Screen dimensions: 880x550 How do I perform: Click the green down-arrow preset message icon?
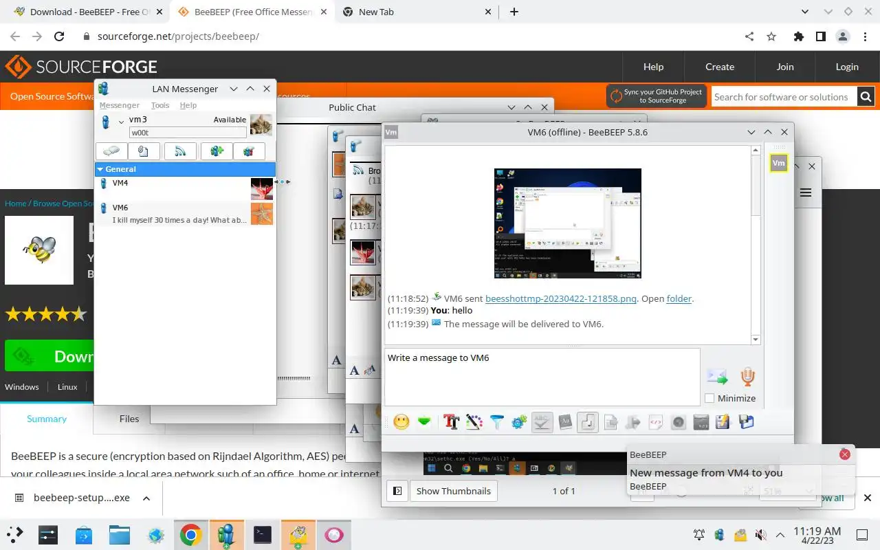tap(424, 422)
